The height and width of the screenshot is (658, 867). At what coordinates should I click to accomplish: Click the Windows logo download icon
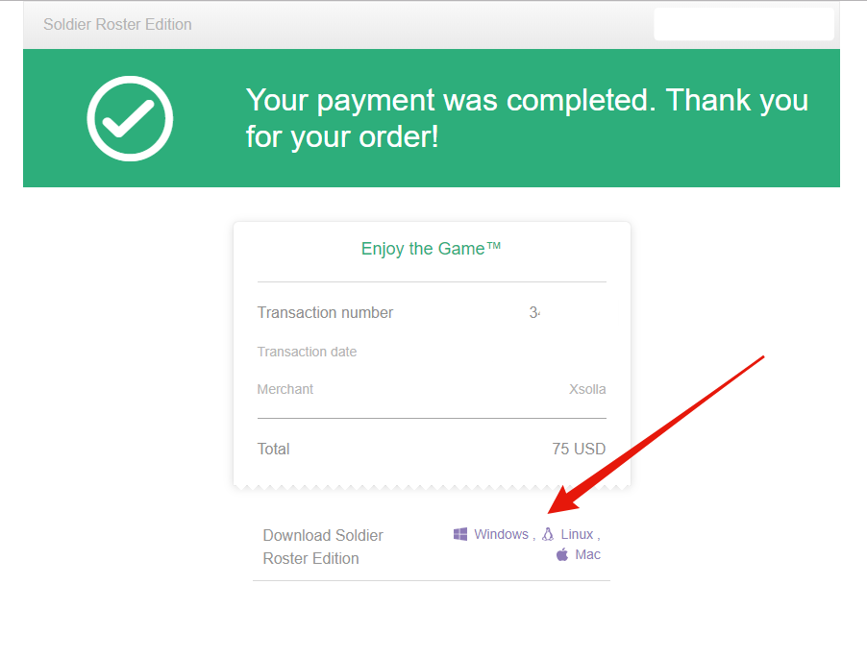click(x=460, y=534)
